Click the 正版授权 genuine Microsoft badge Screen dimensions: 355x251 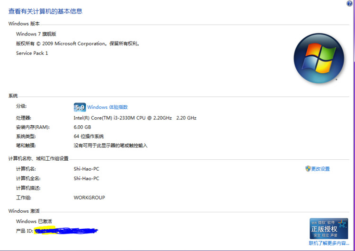click(x=329, y=228)
